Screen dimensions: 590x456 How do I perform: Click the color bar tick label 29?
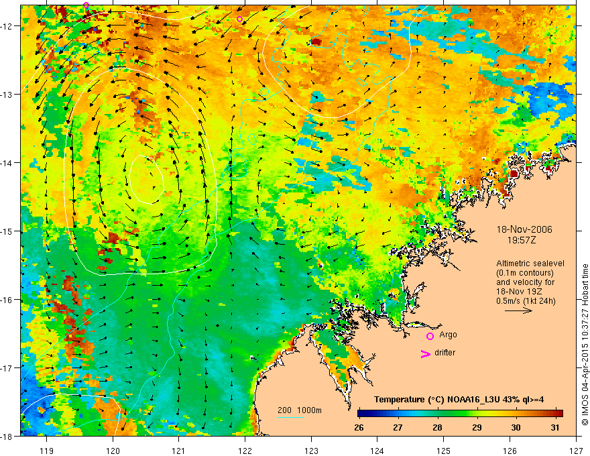pos(477,427)
